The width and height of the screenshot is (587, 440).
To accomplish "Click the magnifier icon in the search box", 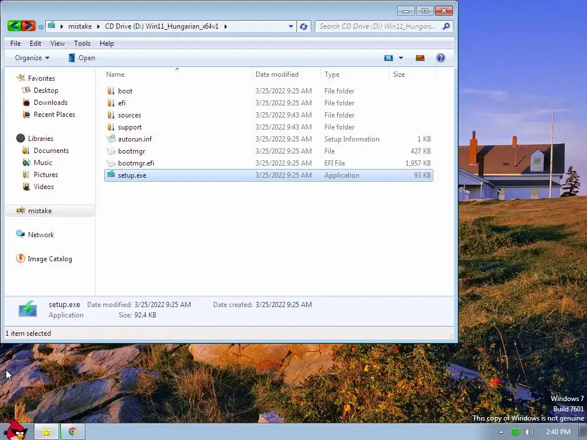I will tap(446, 26).
